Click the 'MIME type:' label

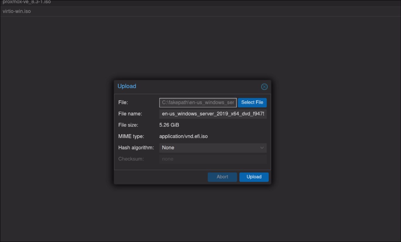tap(131, 136)
